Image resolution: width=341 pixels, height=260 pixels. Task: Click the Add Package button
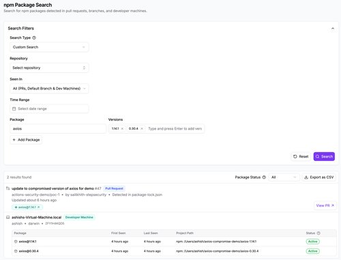pyautogui.click(x=26, y=140)
